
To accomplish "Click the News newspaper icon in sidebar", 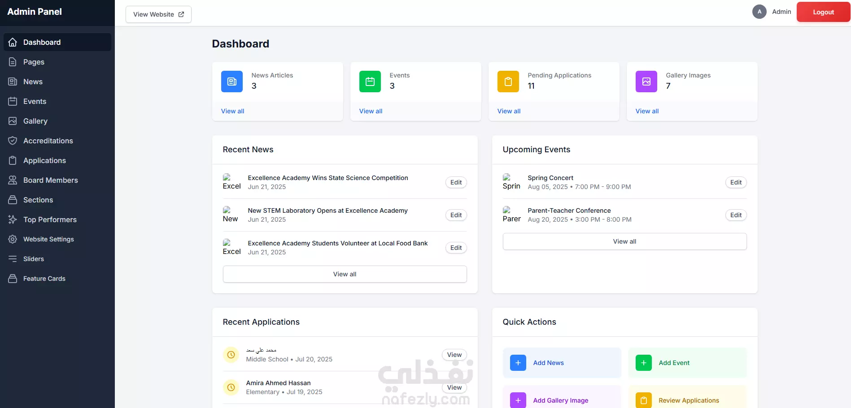I will click(x=13, y=82).
